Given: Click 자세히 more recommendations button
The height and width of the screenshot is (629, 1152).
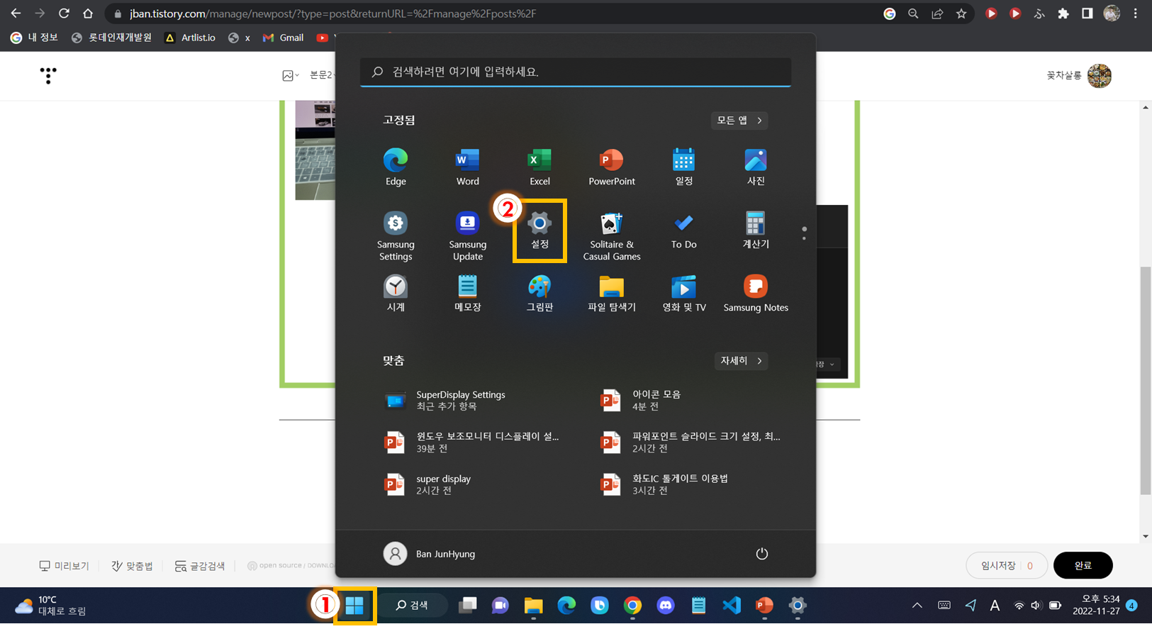Looking at the screenshot, I should point(741,361).
